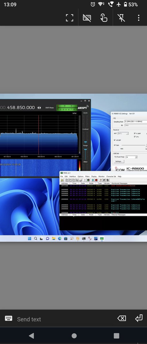The image size is (147, 344).
Task: Open the Options menu in PDW
Action: tap(80, 177)
